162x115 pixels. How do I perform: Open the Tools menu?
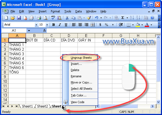coord(68,11)
